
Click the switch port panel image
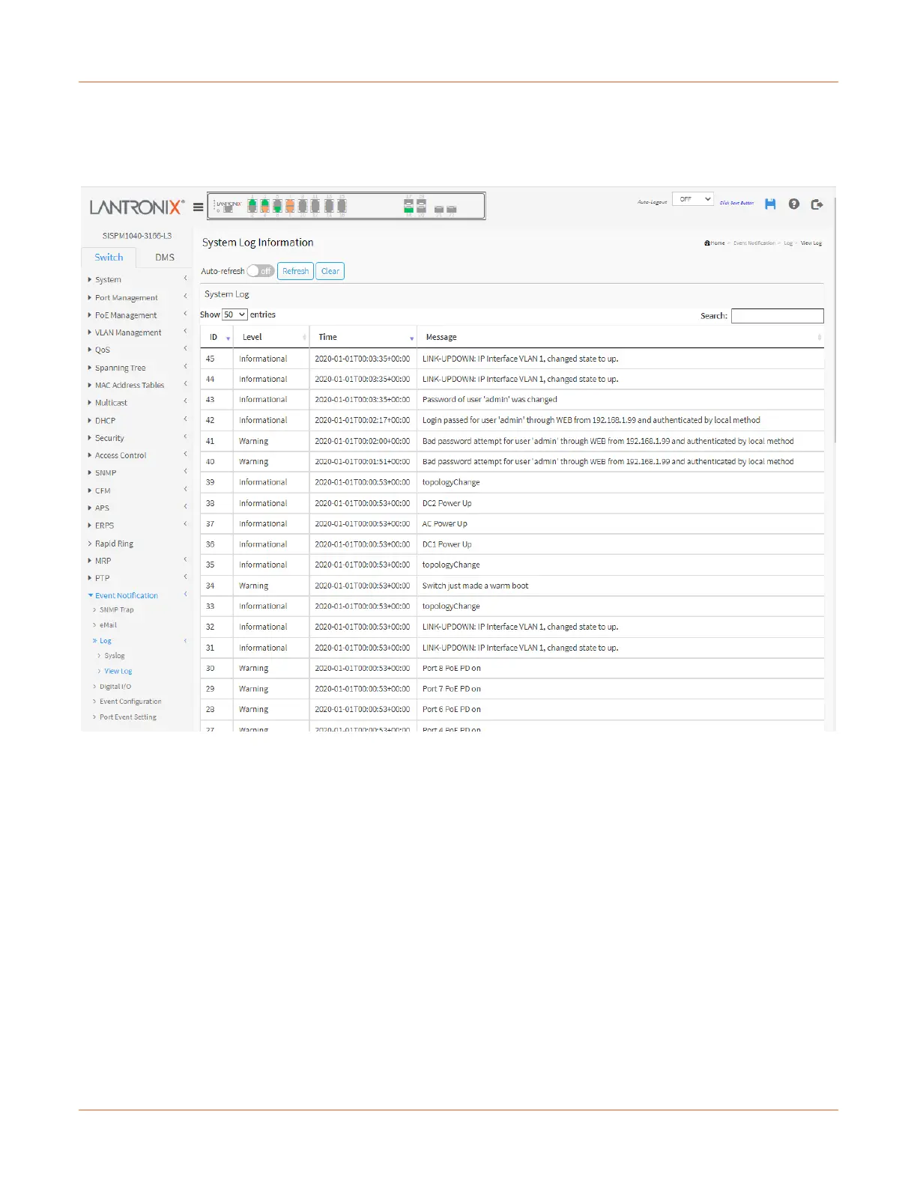coord(346,206)
